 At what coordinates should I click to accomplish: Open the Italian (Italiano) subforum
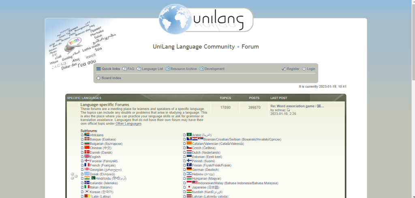point(101,187)
